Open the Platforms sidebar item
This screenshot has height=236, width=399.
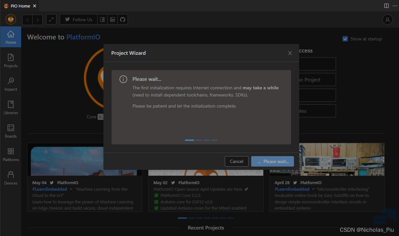pos(11,155)
